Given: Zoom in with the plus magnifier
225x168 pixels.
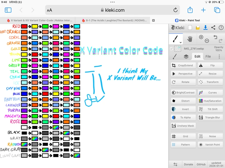Looking at the screenshot, I should click(x=201, y=37).
